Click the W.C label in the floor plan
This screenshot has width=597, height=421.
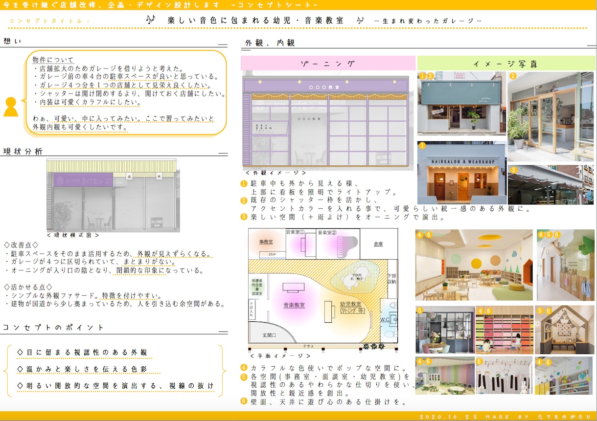pos(386,319)
